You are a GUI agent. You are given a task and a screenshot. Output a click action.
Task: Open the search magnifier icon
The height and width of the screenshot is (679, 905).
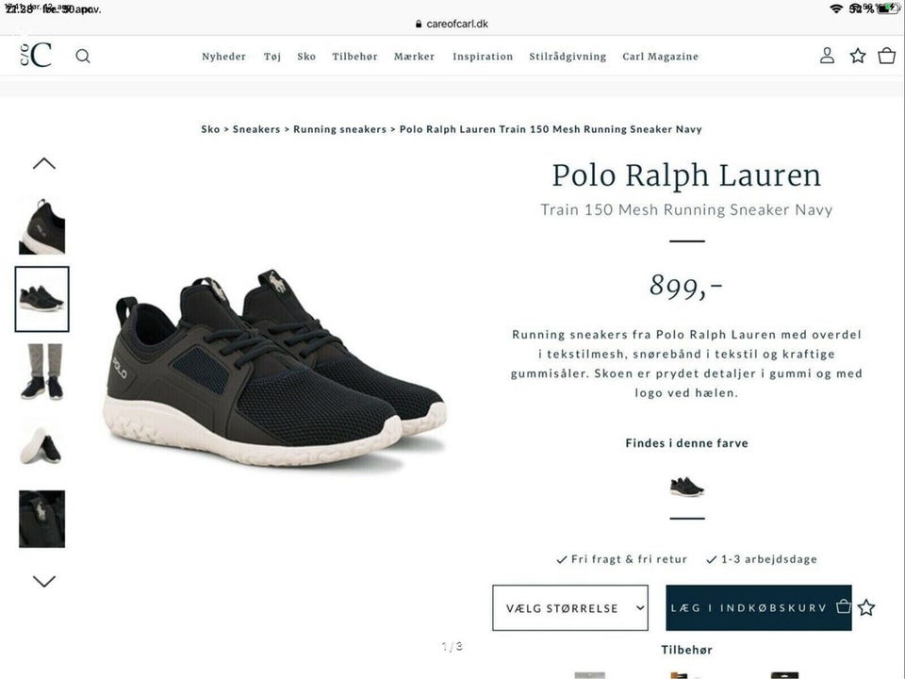pyautogui.click(x=83, y=56)
